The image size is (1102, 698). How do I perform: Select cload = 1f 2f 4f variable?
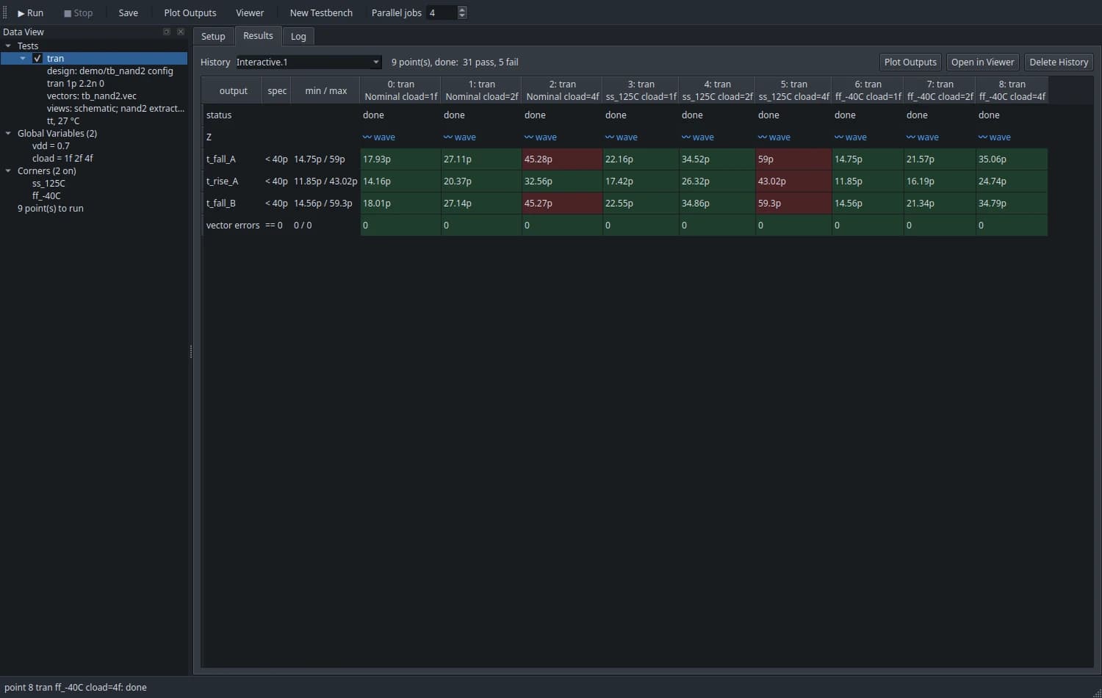(x=62, y=159)
